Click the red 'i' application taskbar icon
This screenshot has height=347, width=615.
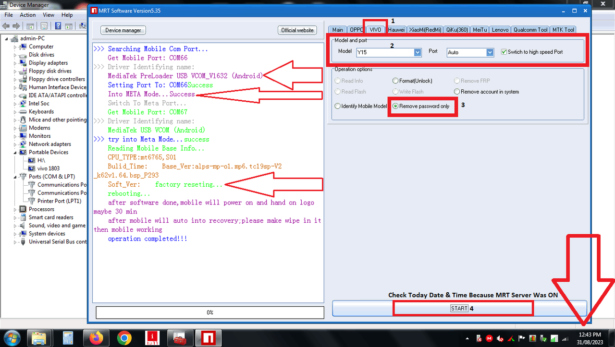point(152,338)
